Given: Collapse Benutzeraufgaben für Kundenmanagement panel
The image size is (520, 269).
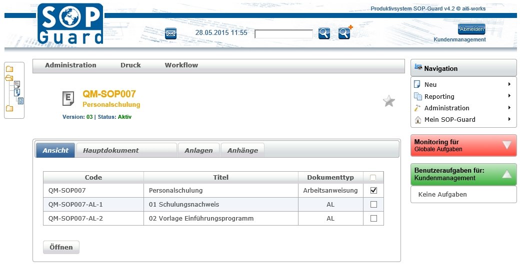Looking at the screenshot, I should tap(506, 174).
